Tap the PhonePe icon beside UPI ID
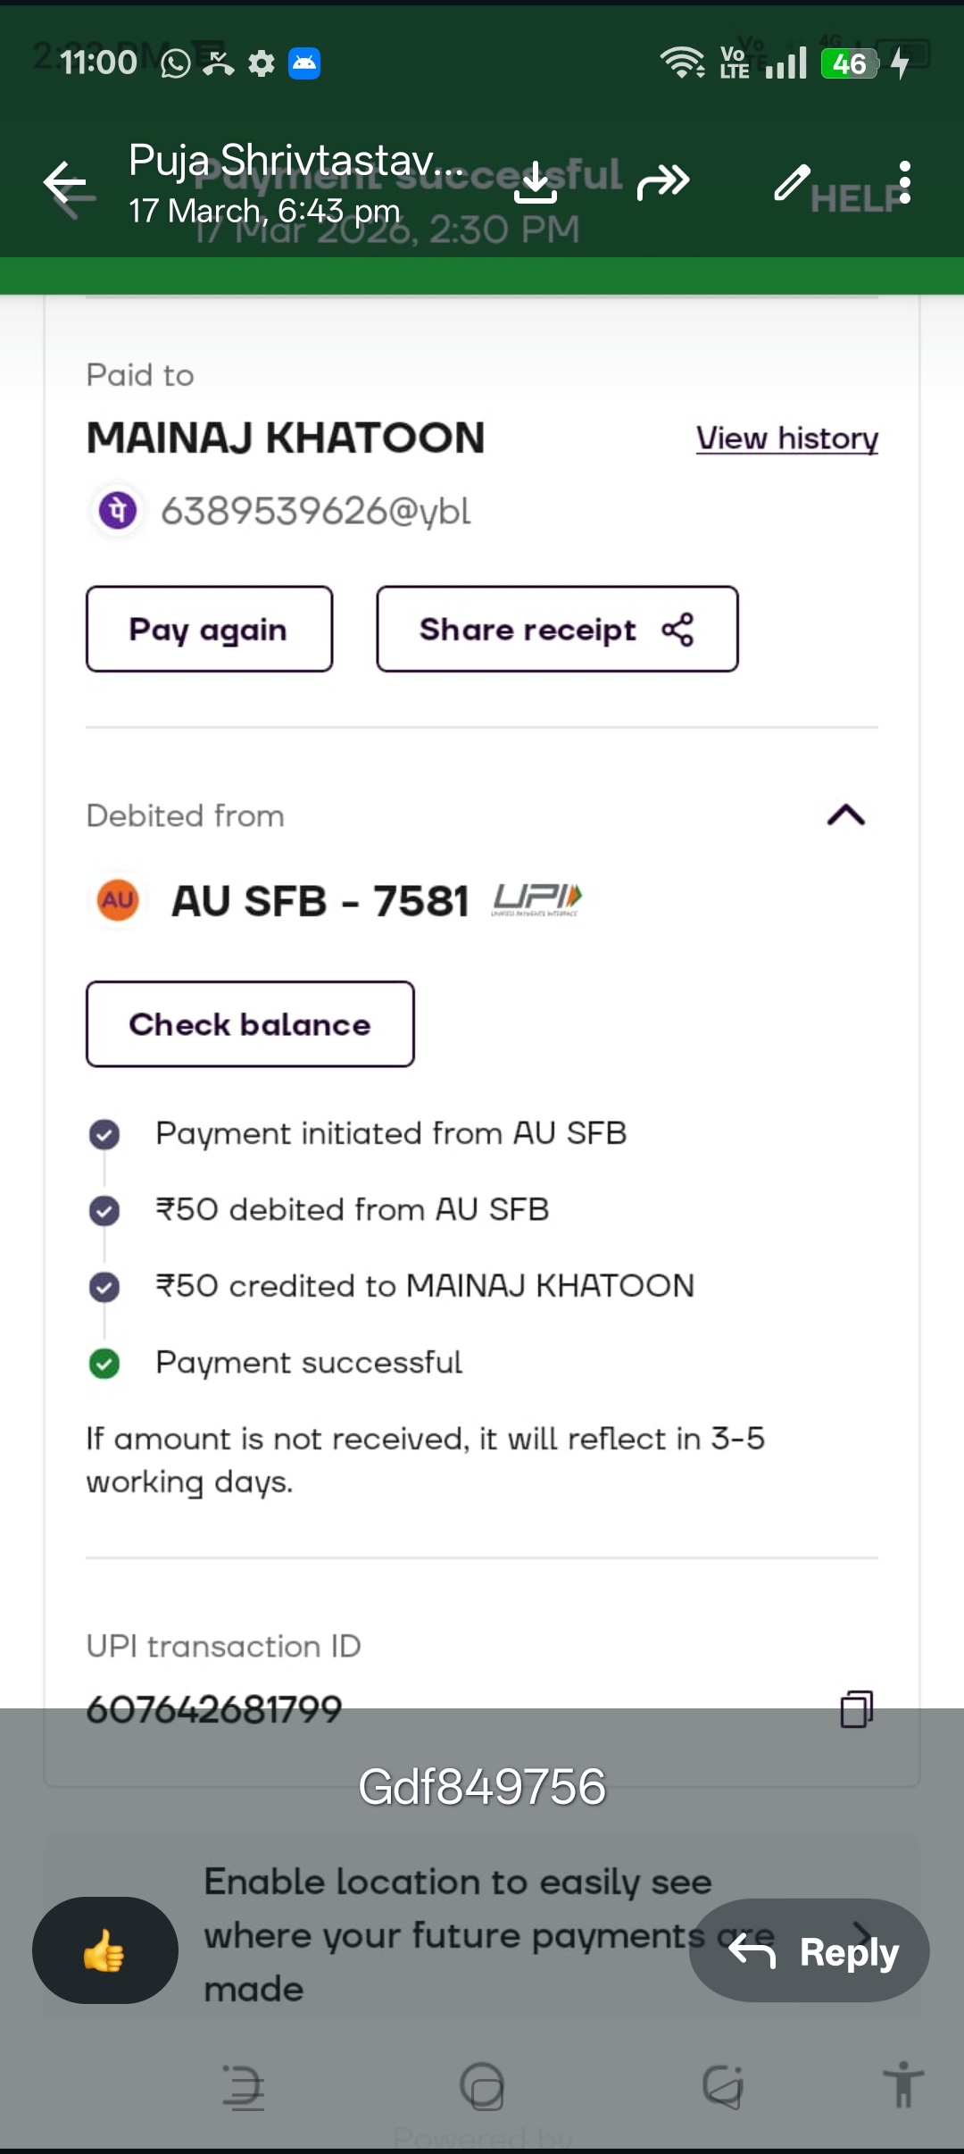 (118, 511)
